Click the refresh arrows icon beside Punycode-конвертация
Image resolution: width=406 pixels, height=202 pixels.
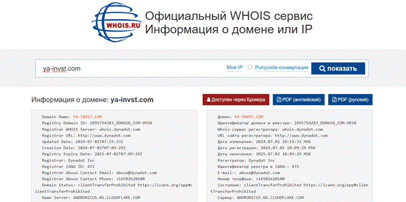point(250,68)
